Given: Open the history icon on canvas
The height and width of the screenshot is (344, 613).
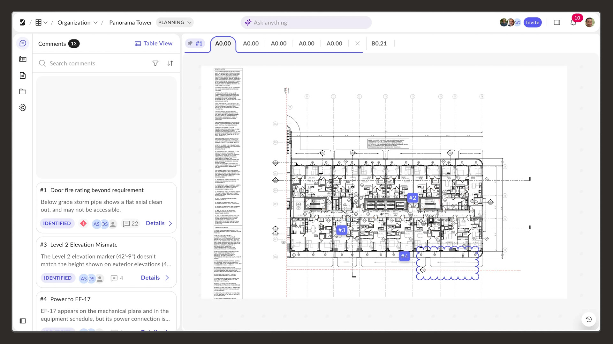Looking at the screenshot, I should point(589,319).
